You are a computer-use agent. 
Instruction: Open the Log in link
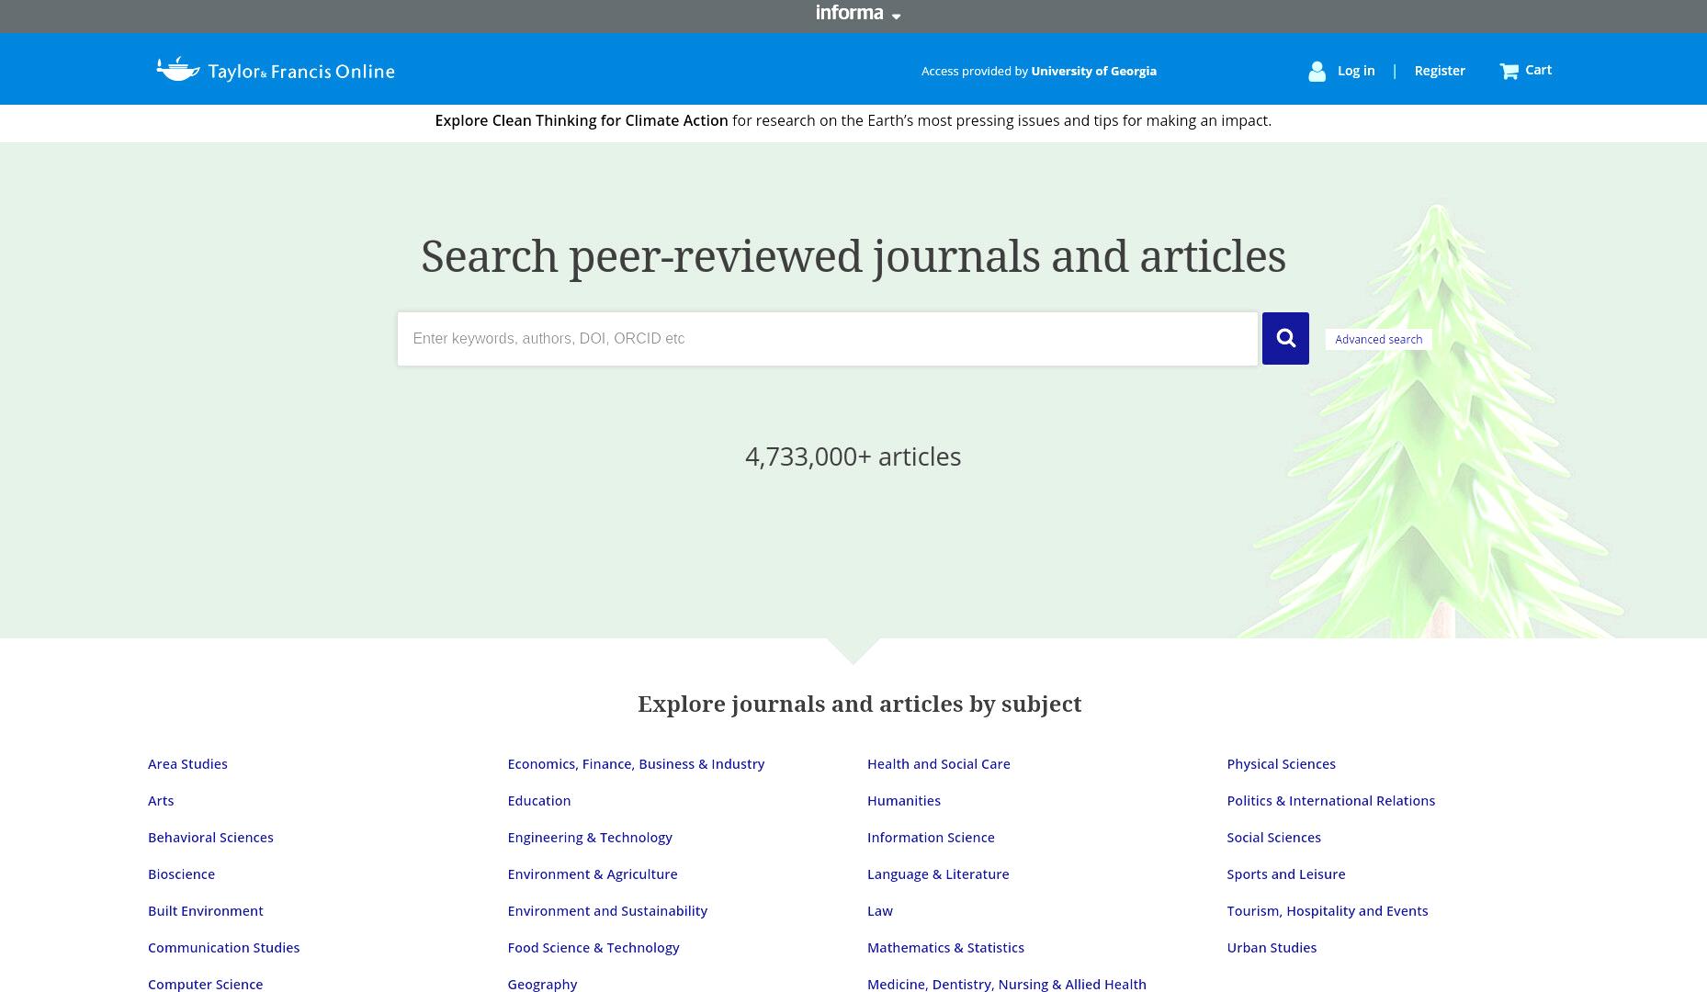pyautogui.click(x=1356, y=71)
